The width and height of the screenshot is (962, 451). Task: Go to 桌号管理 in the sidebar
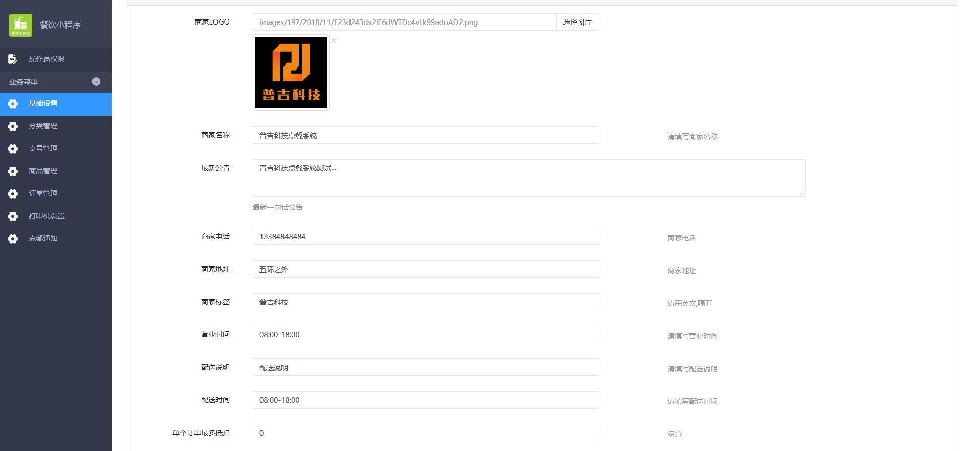coord(56,149)
